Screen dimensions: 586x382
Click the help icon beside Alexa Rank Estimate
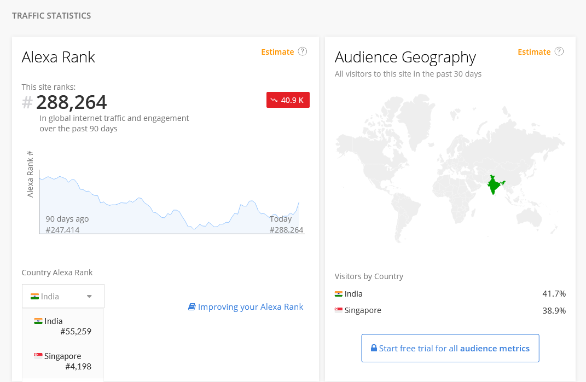pos(303,51)
